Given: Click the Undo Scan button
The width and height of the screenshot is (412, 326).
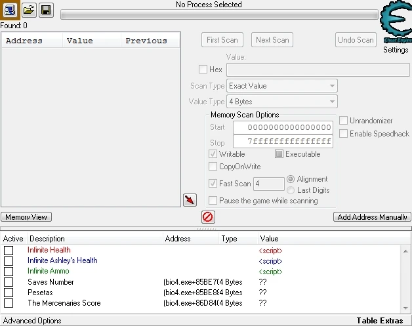Looking at the screenshot, I should (356, 40).
